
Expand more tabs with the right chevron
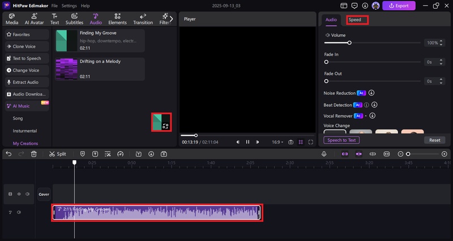pos(171,19)
